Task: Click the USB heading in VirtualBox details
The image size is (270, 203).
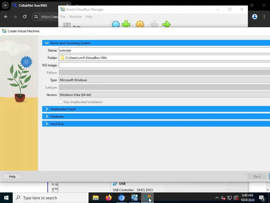Action: click(x=122, y=184)
